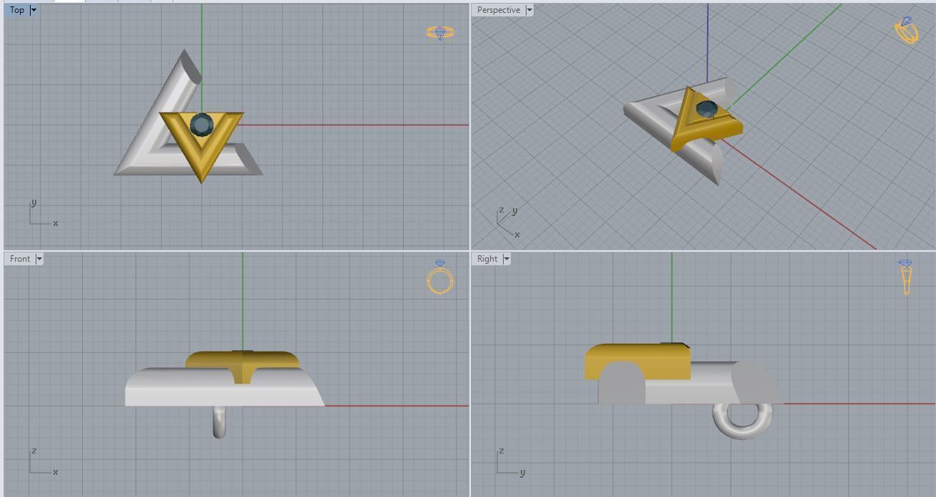Screen dimensions: 936x497
Task: Click the ring orientation icon in Front viewport
Action: (440, 277)
